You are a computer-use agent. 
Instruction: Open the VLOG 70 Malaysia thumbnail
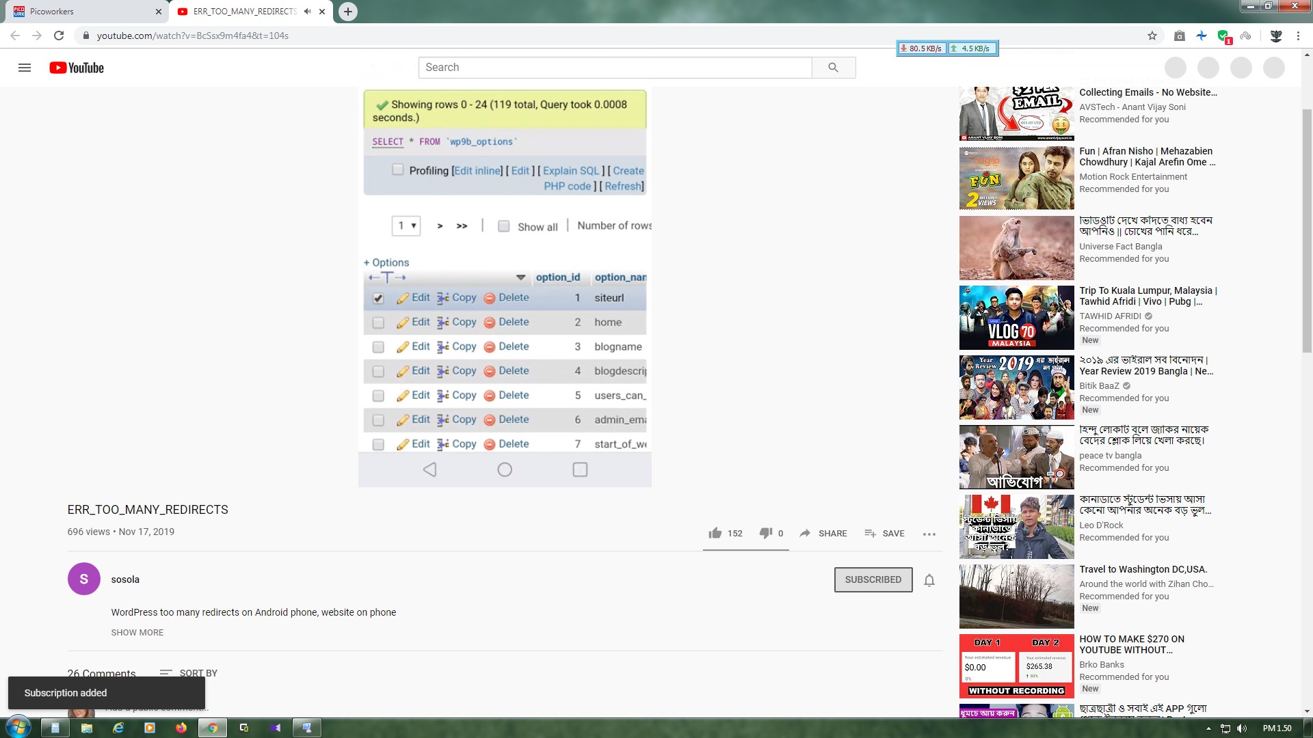tap(1016, 318)
